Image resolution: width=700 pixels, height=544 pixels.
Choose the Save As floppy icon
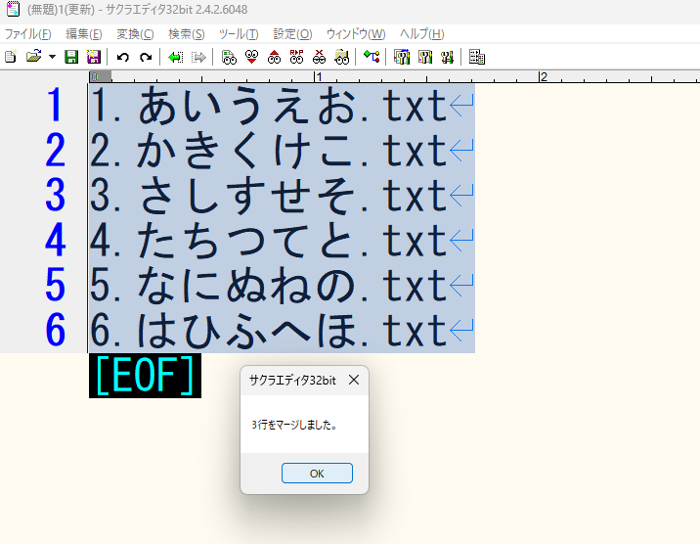(x=93, y=57)
